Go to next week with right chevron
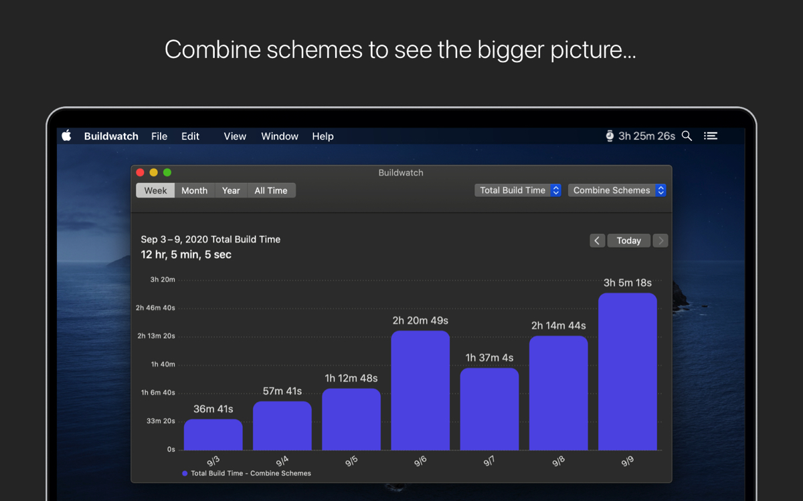Screen dimensions: 803x501 pos(660,240)
